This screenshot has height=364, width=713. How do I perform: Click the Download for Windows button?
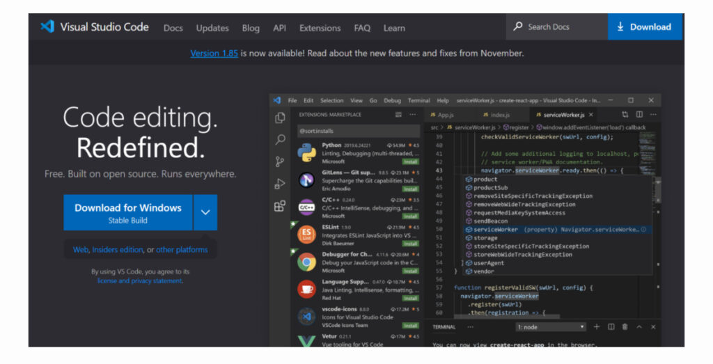tap(128, 212)
